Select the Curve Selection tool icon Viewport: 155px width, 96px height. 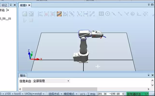(40, 14)
